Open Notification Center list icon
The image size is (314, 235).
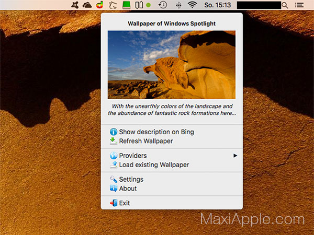pos(299,5)
